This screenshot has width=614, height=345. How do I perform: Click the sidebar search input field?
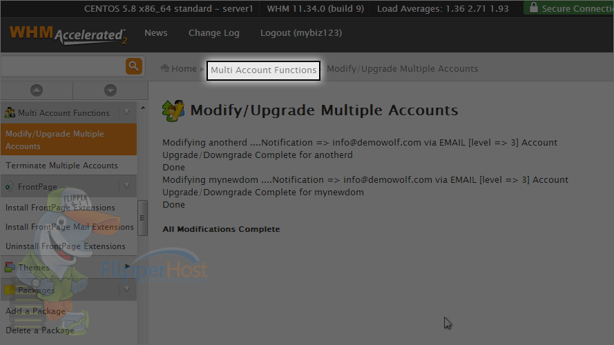click(64, 66)
